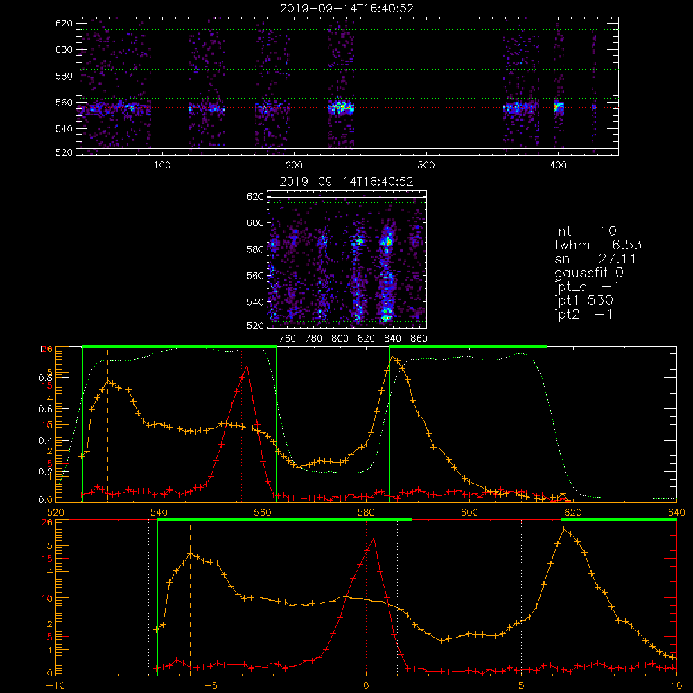Click x-axis label '400' under the top spectrogram
The width and height of the screenshot is (693, 693).
558,166
